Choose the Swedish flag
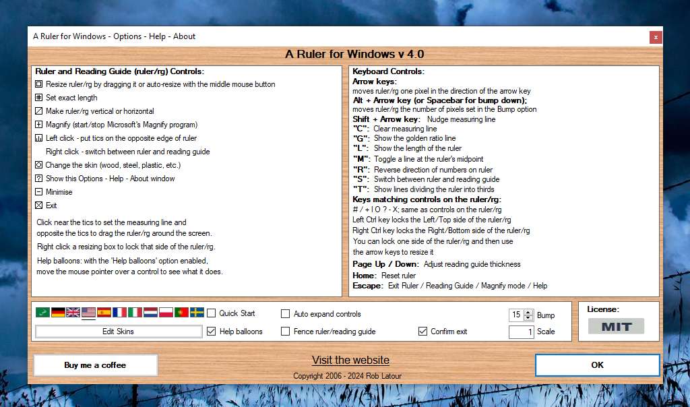The width and height of the screenshot is (690, 407). (x=197, y=313)
